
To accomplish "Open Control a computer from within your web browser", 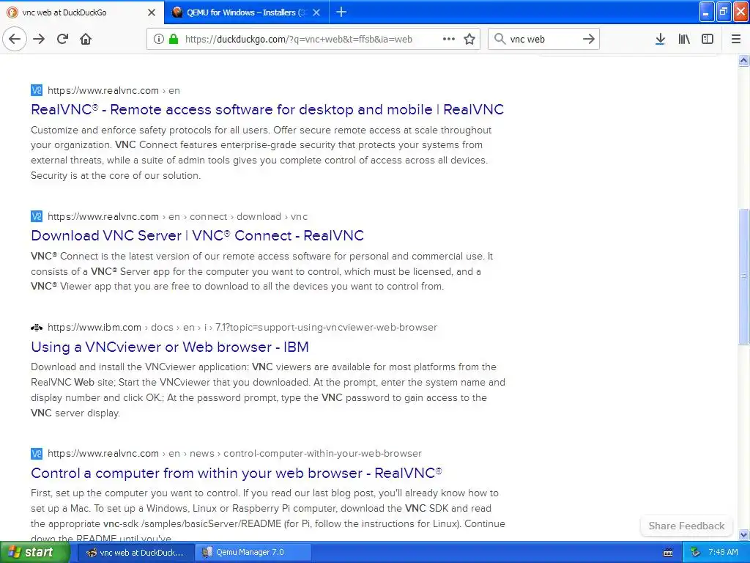I will 237,473.
